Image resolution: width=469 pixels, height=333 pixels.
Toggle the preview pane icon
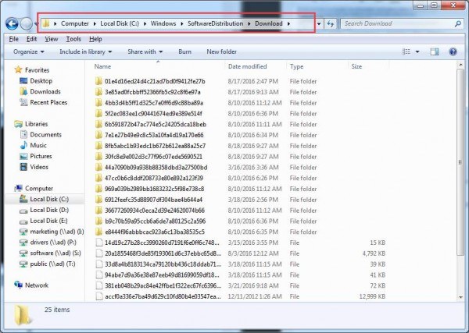[435, 51]
